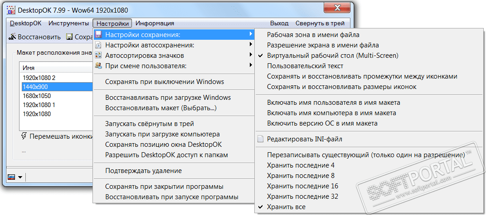The width and height of the screenshot is (486, 215).
Task: Click the DesktopOK title bar app icon
Action: click(x=11, y=10)
